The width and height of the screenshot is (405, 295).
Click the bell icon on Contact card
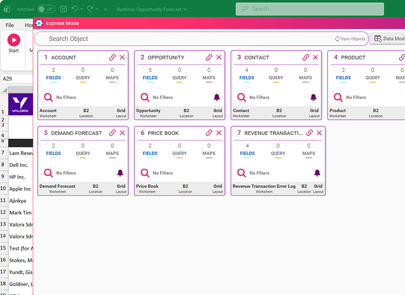(x=313, y=97)
